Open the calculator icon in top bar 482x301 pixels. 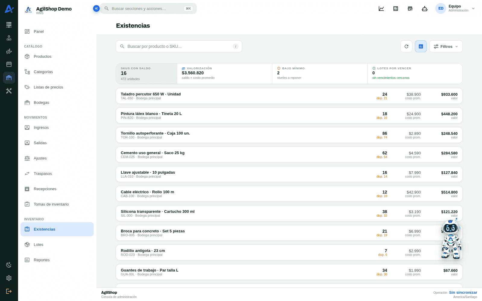[x=396, y=8]
